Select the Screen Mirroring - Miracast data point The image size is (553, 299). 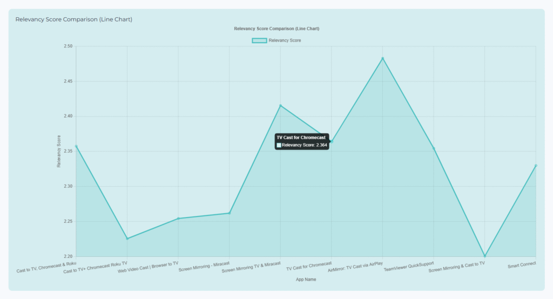pyautogui.click(x=229, y=213)
